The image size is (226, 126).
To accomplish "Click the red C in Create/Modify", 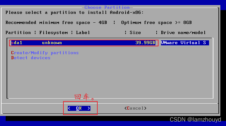I will (12, 53).
